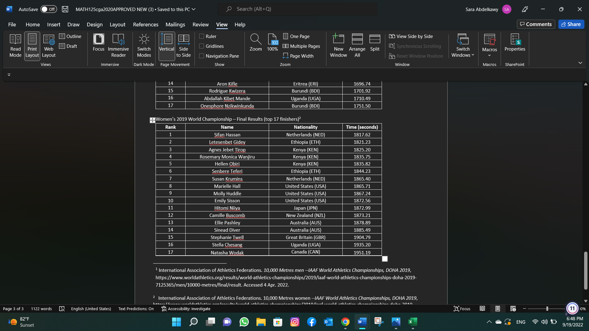Click the Split window icon
This screenshot has width=589, height=331.
tap(375, 43)
